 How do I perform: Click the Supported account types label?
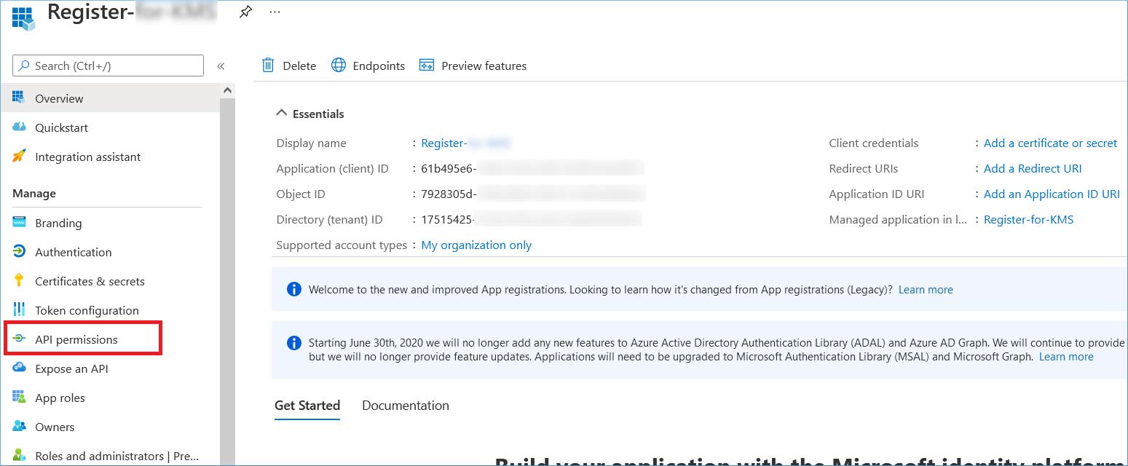(342, 245)
